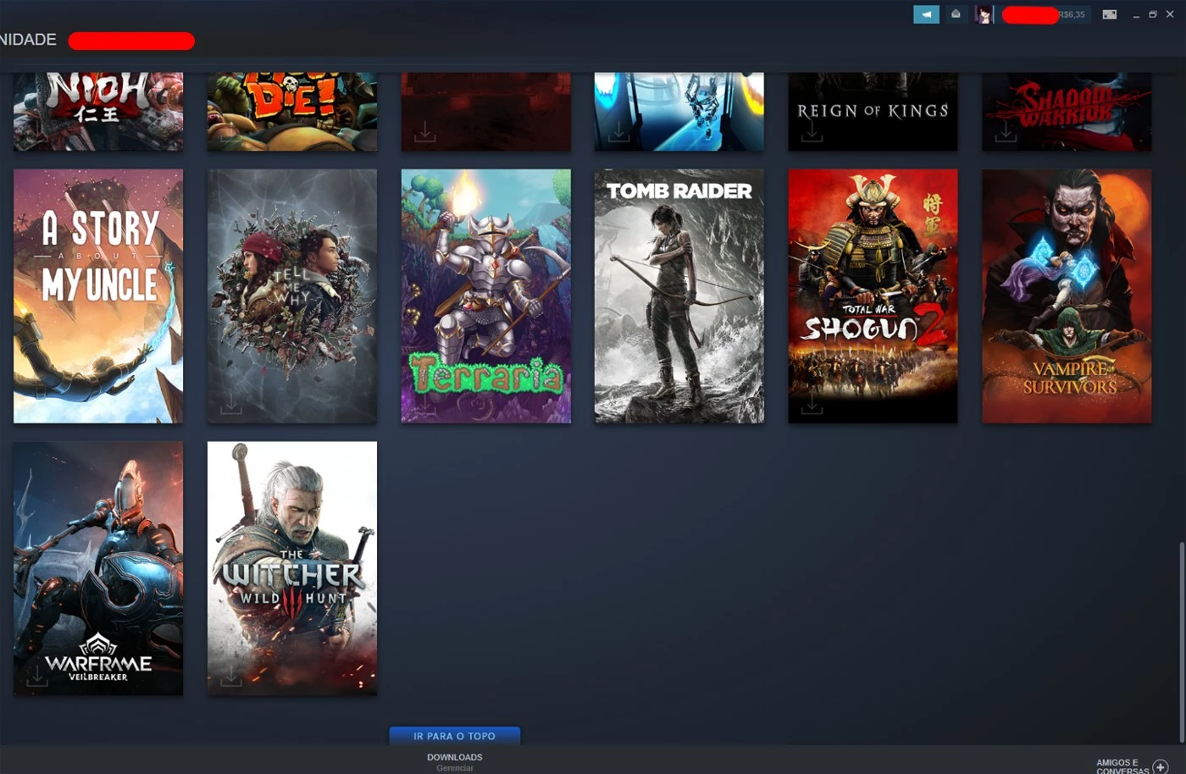Viewport: 1186px width, 774px height.
Task: Select the Nioh game cover
Action: tap(98, 111)
